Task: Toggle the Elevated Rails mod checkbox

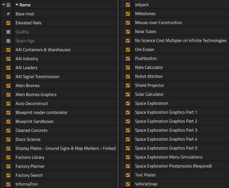Action: (x=8, y=23)
